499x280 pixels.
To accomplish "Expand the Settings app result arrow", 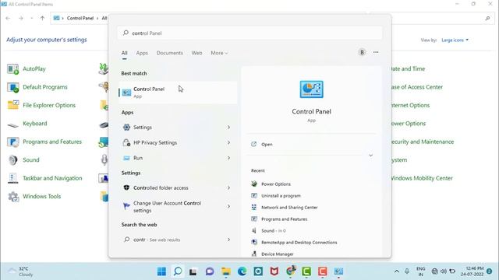I will 228,128.
